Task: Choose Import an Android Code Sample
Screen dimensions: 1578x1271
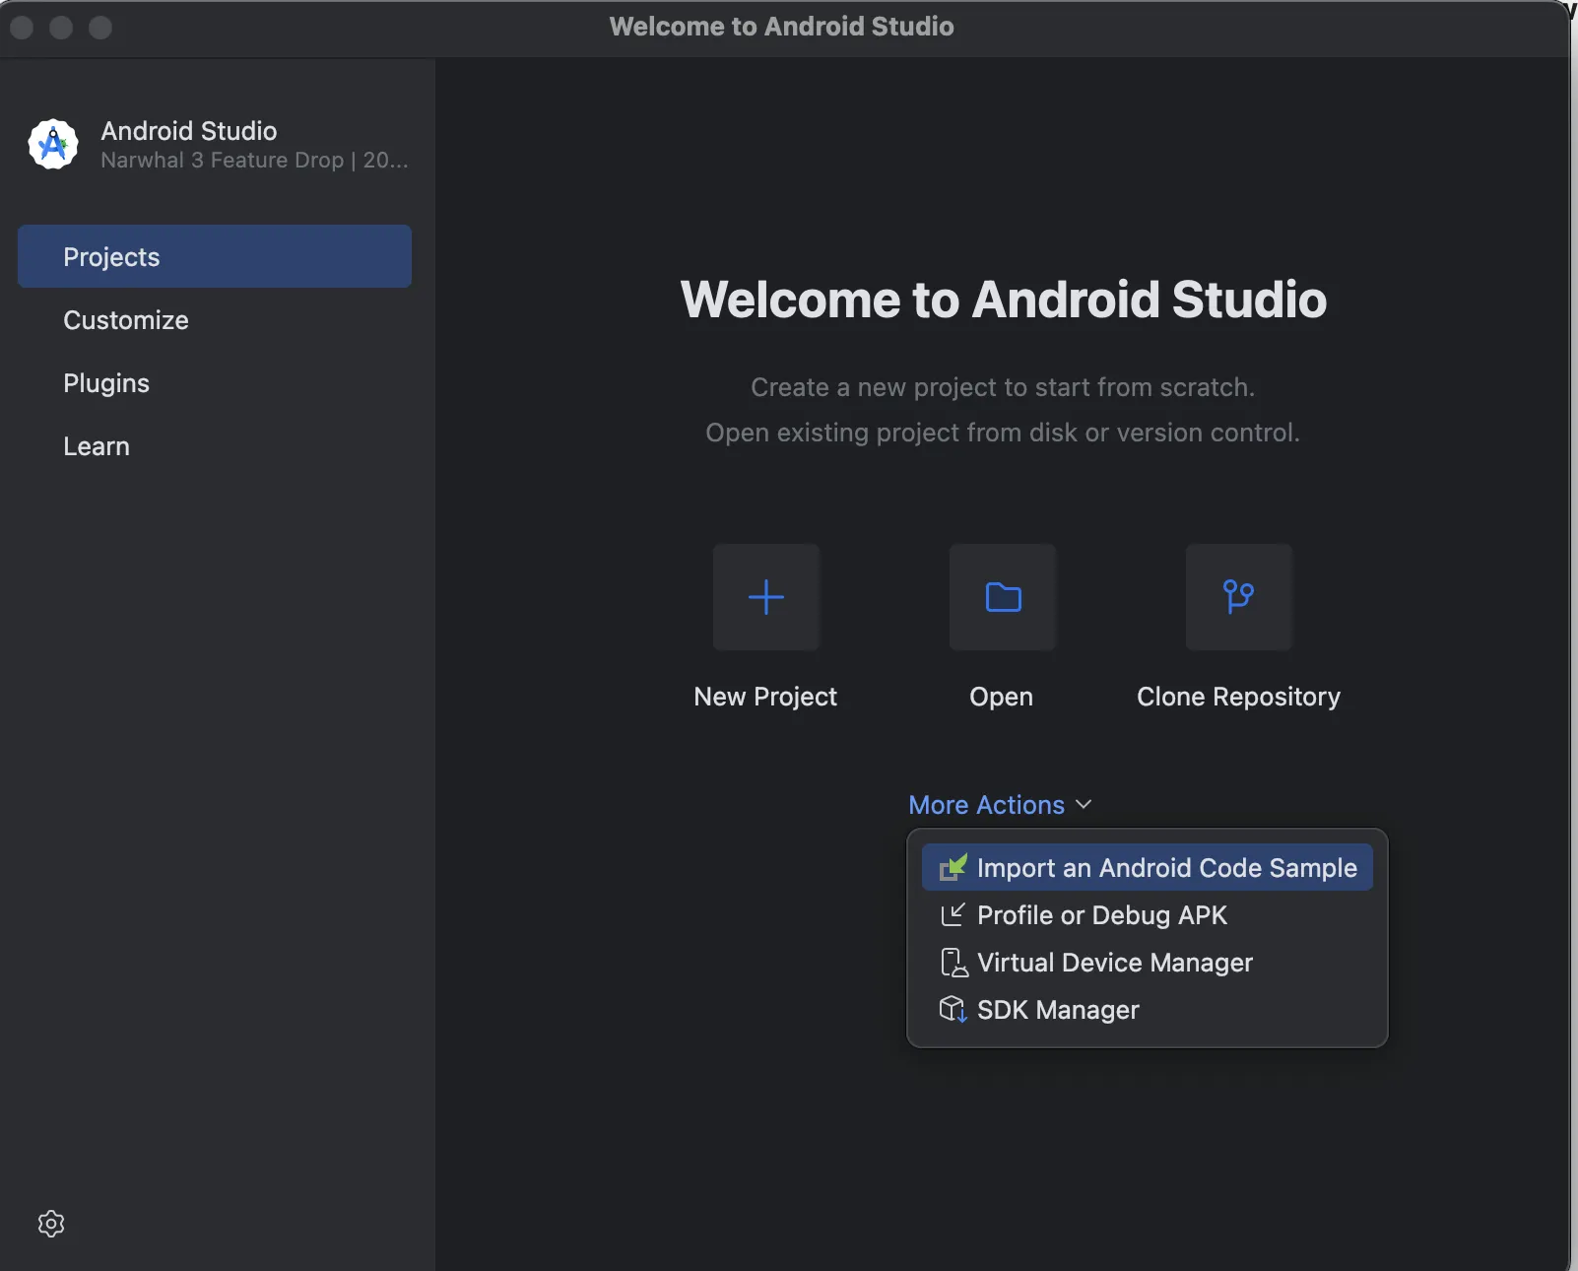Action: coord(1148,867)
